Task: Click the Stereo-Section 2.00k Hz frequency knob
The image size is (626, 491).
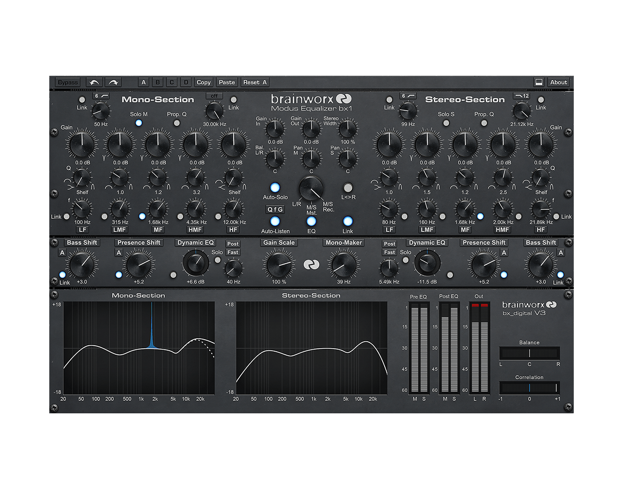Action: click(503, 208)
